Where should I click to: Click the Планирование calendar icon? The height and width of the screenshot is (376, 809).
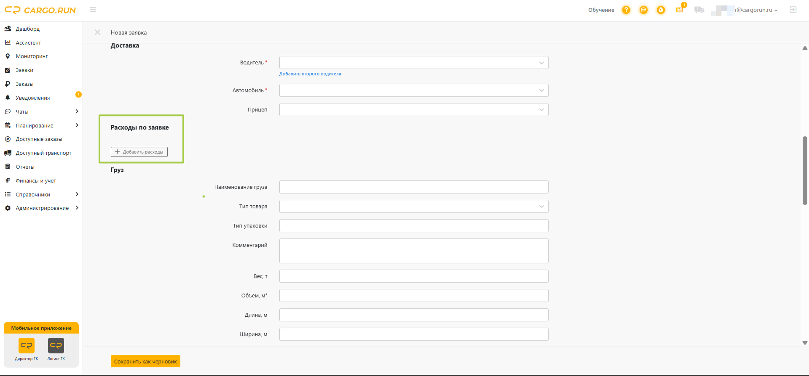[x=8, y=125]
